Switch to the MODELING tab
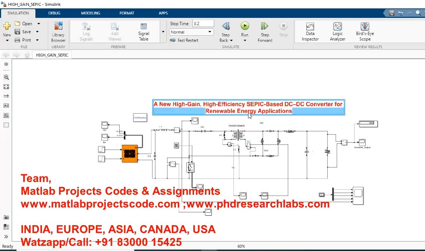The width and height of the screenshot is (425, 251). point(90,13)
